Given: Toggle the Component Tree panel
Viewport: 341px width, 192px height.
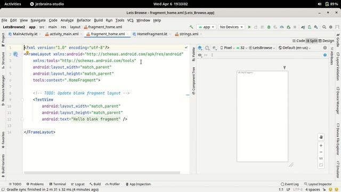Looking at the screenshot, I should tap(193, 81).
